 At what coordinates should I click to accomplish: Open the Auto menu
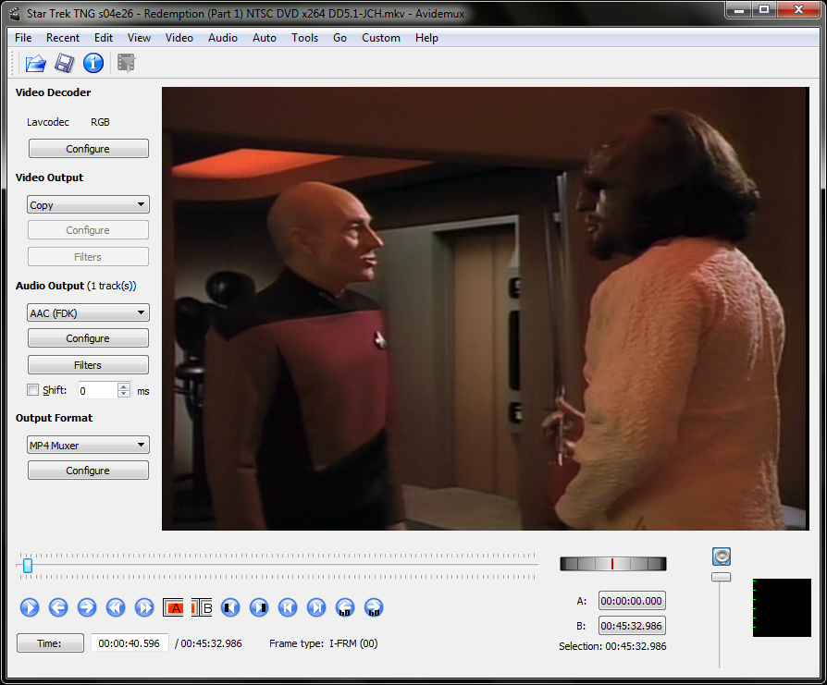265,38
